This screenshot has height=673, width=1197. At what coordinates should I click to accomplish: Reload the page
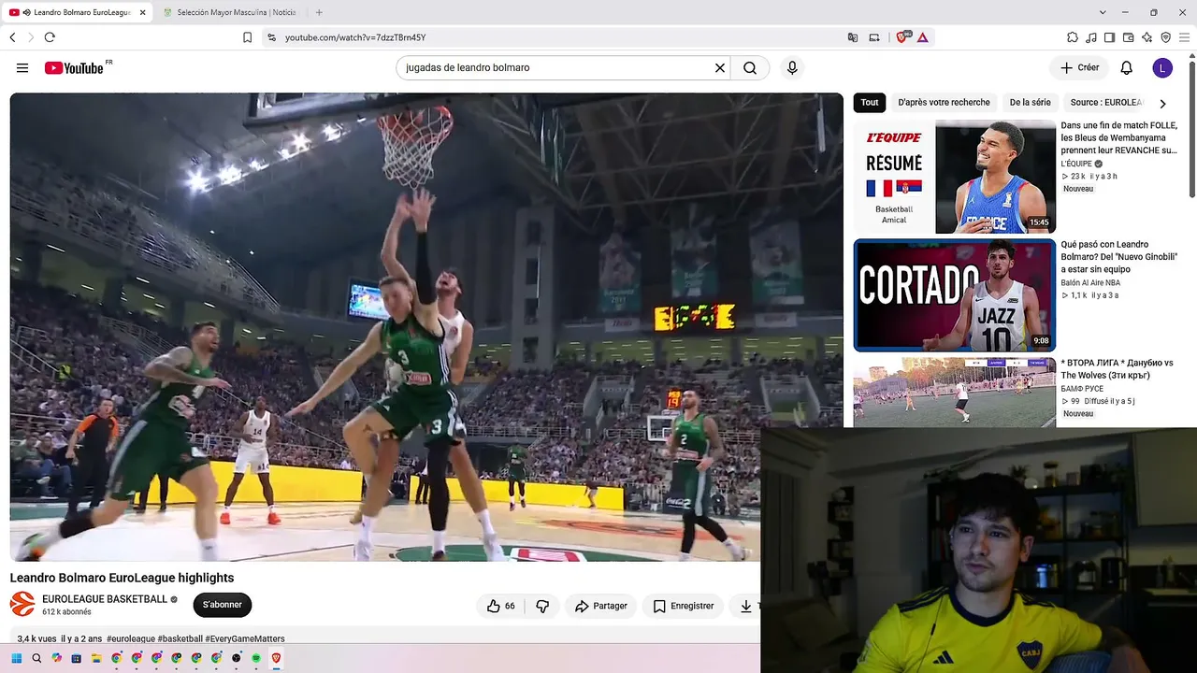click(x=50, y=37)
